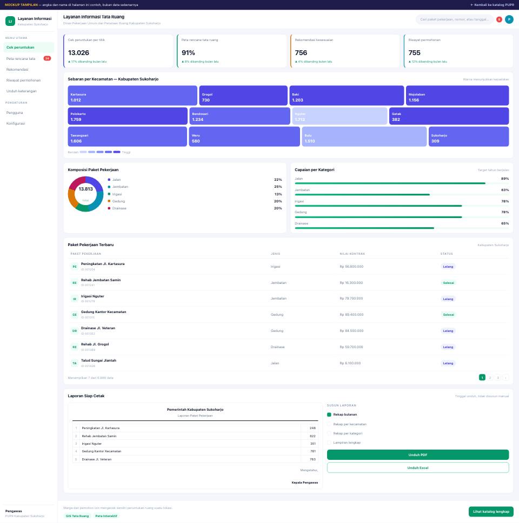The image size is (519, 523).
Task: Click the IR icon beside Irigasi Nguter
Action: [75, 299]
